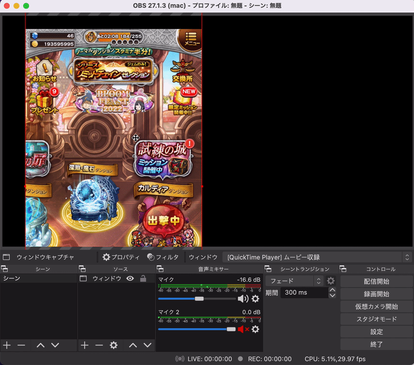Add a new source with plus icon
This screenshot has width=414, height=365.
point(85,345)
